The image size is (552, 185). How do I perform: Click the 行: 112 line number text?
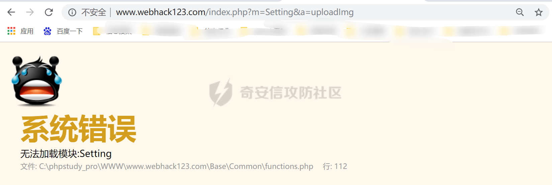tap(335, 166)
